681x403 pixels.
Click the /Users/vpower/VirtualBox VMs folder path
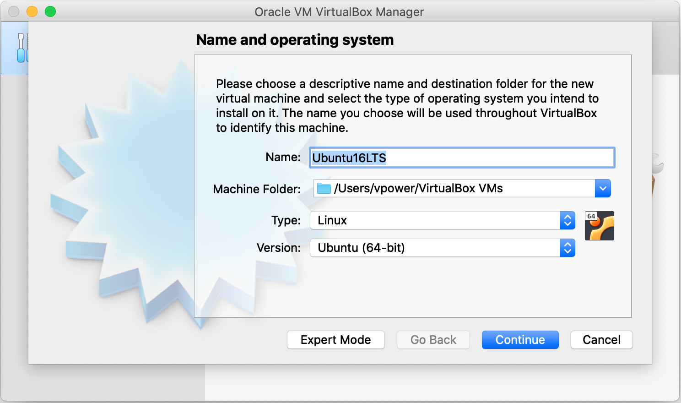[x=418, y=188]
